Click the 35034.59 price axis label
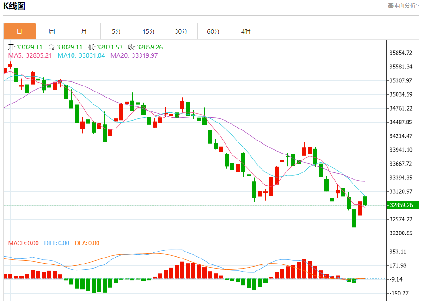The height and width of the screenshot is (301, 421). coord(401,94)
